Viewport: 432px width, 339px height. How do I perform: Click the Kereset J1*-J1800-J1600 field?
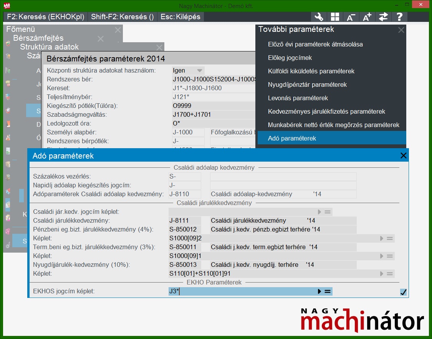tap(214, 88)
